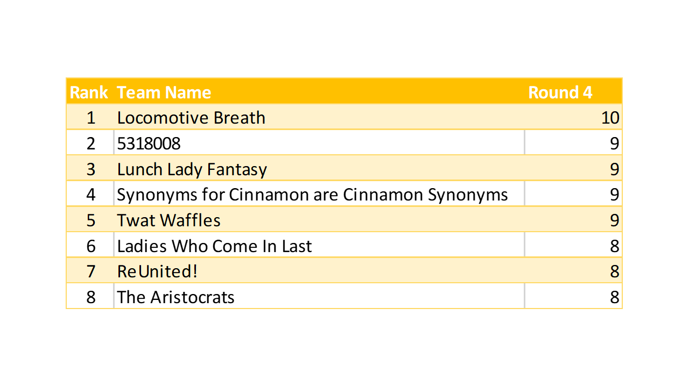Click the rank 1 cell
Screen dimensions: 689x387
90,118
